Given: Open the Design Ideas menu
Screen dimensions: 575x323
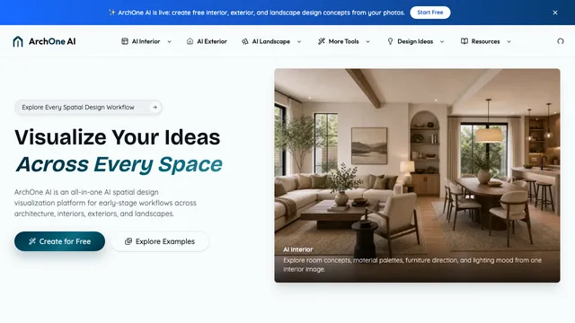Looking at the screenshot, I should (x=415, y=41).
